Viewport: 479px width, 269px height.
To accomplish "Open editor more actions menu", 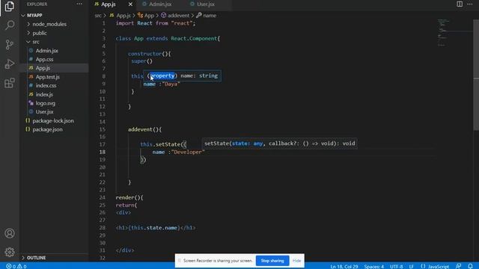I will click(470, 4).
